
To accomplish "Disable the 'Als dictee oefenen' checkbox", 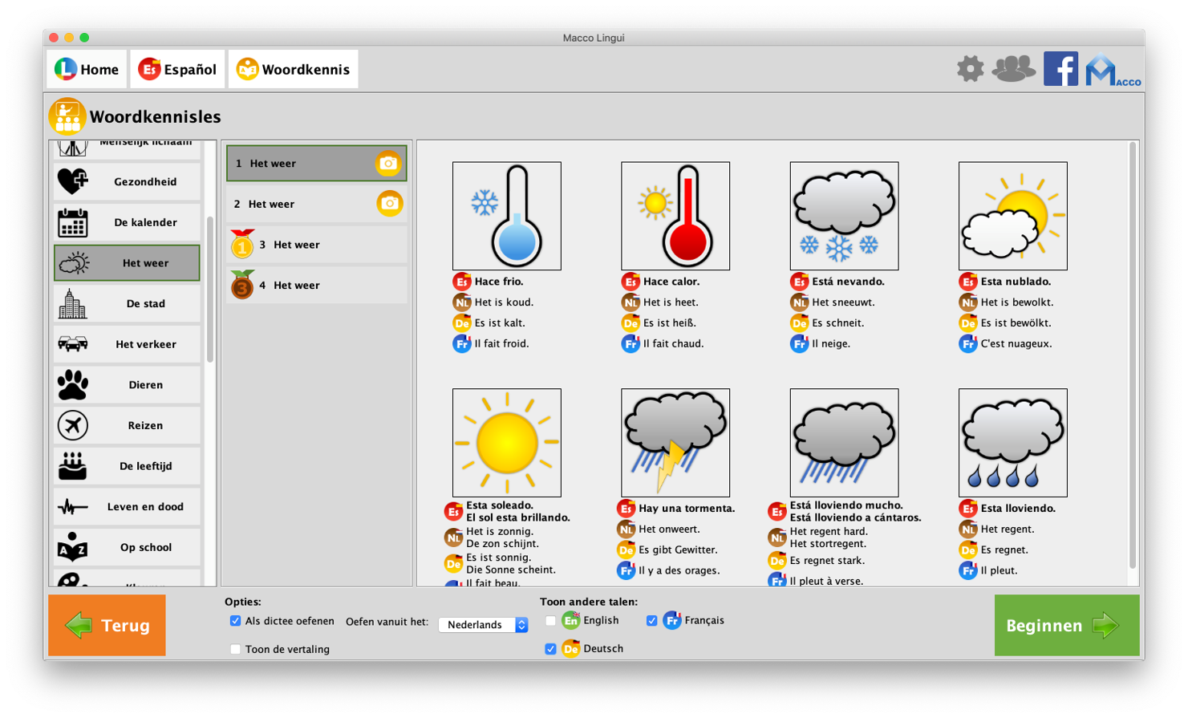I will (x=235, y=621).
